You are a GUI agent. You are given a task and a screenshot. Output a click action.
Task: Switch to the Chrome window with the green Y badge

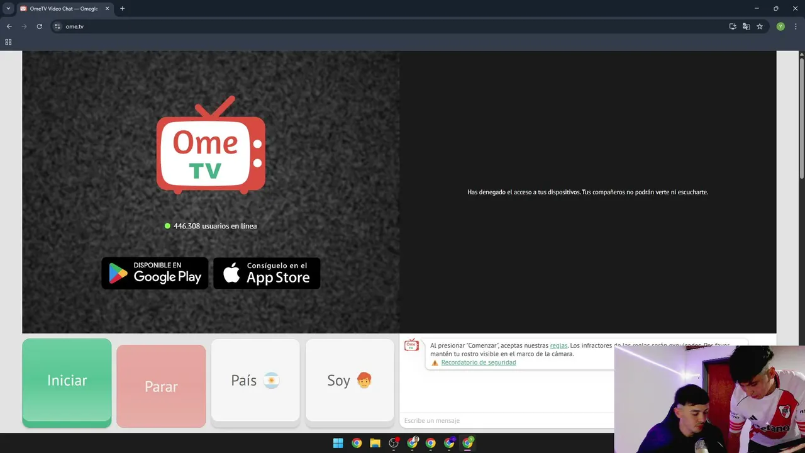tap(468, 443)
